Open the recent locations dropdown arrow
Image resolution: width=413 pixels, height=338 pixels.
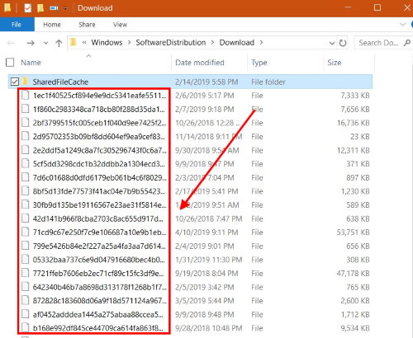[45, 43]
